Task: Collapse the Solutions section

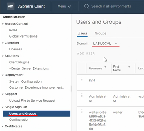Action: point(3,56)
